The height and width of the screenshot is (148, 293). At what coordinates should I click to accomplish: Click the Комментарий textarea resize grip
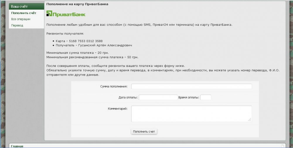pos(249,120)
